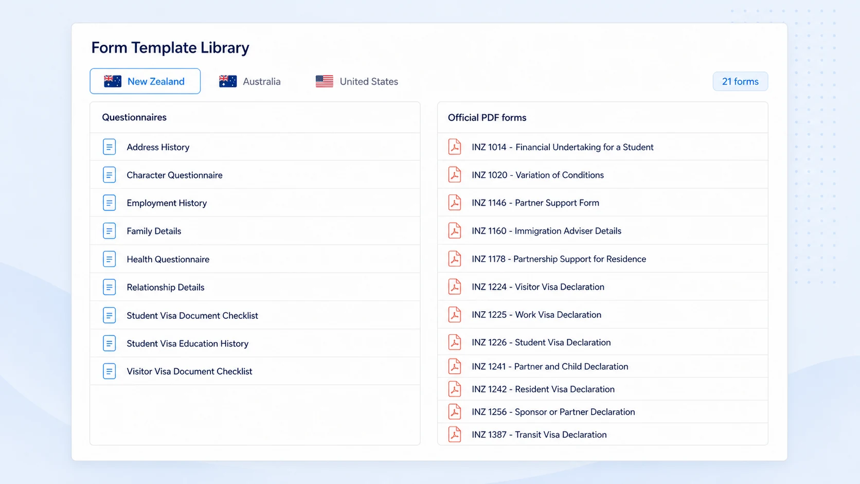The image size is (860, 484).
Task: Click the INZ 1160 PDF icon
Action: (x=455, y=231)
